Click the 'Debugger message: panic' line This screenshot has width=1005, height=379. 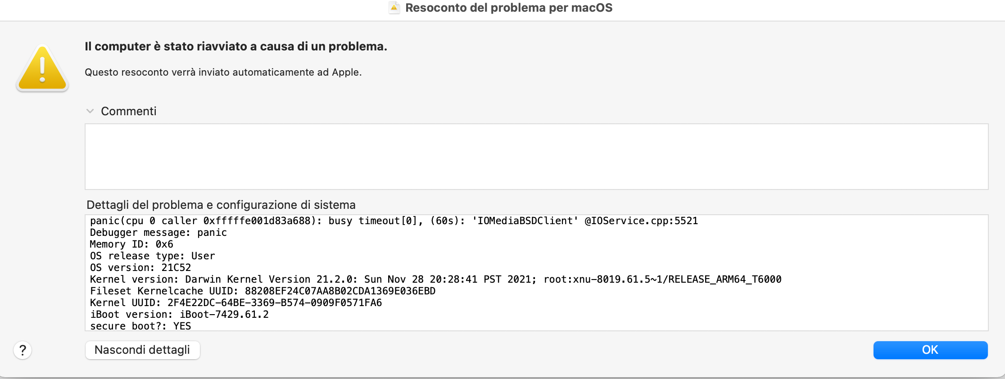158,233
